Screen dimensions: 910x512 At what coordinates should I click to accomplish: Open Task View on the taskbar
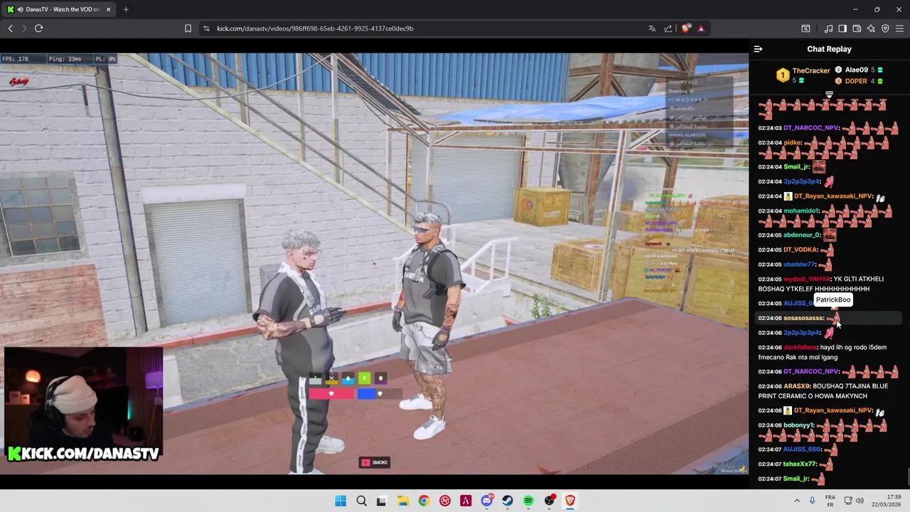tap(381, 501)
